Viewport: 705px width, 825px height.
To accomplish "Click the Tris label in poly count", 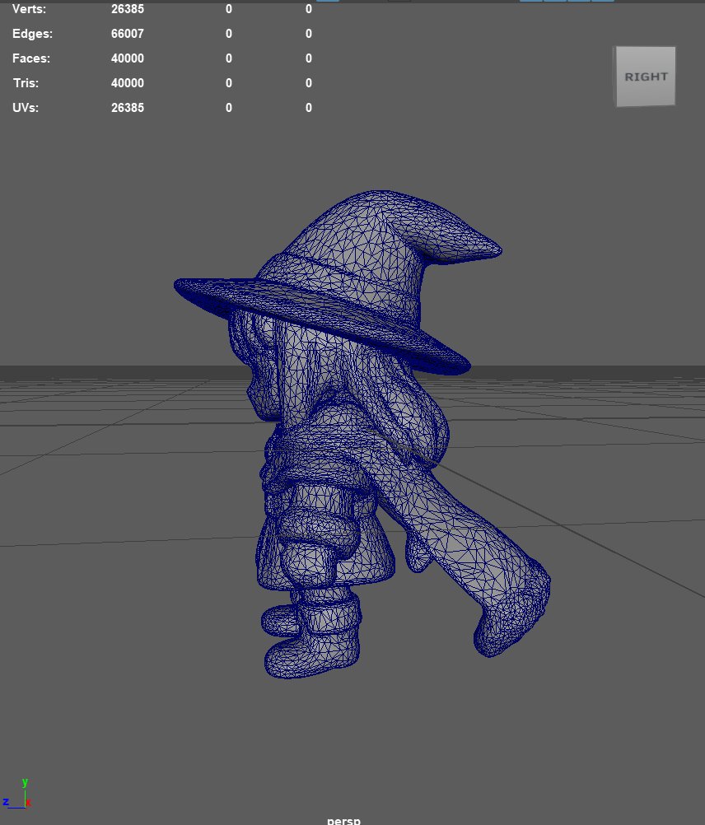I will click(x=26, y=83).
